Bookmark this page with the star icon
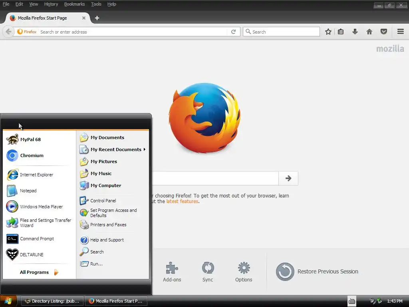 (x=328, y=32)
